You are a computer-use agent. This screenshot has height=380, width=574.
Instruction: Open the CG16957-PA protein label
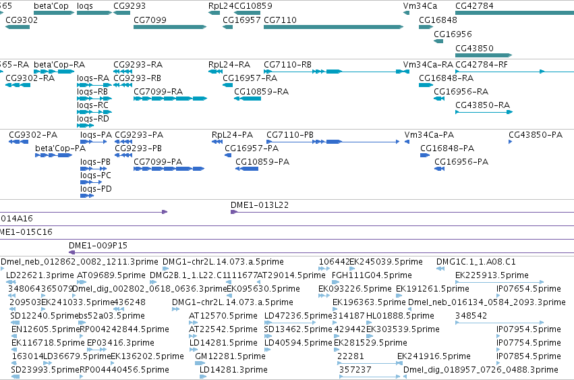[x=252, y=148]
